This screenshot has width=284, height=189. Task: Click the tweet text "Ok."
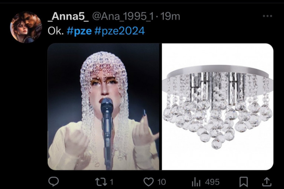pyautogui.click(x=56, y=31)
